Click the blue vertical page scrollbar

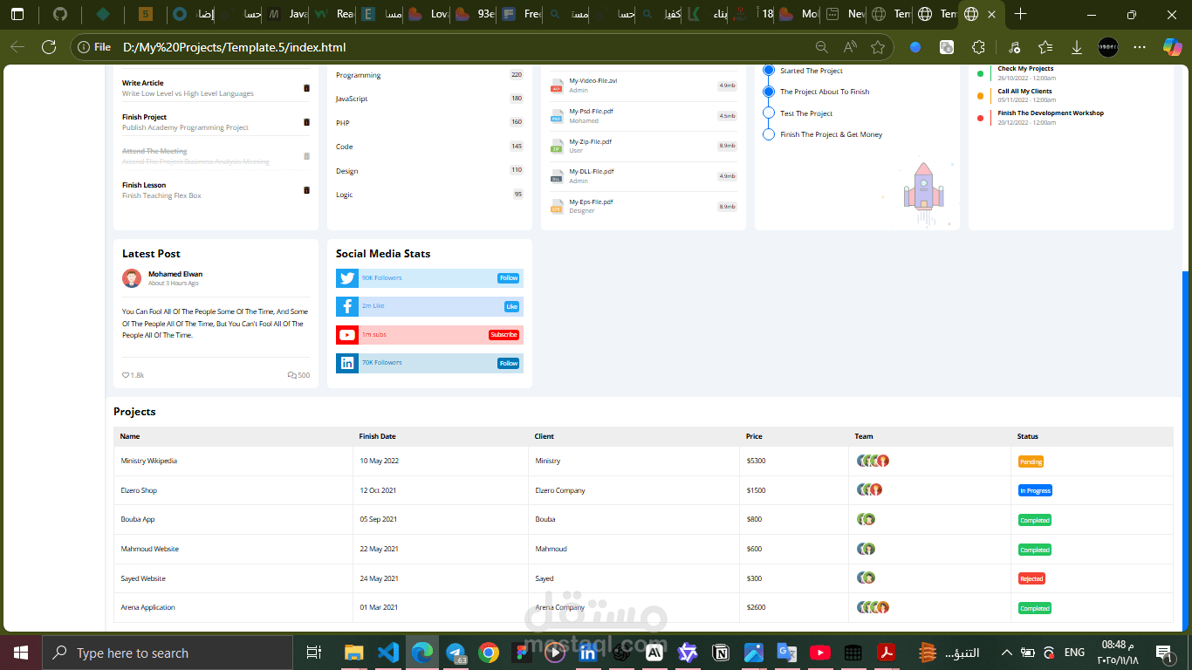(x=1185, y=449)
